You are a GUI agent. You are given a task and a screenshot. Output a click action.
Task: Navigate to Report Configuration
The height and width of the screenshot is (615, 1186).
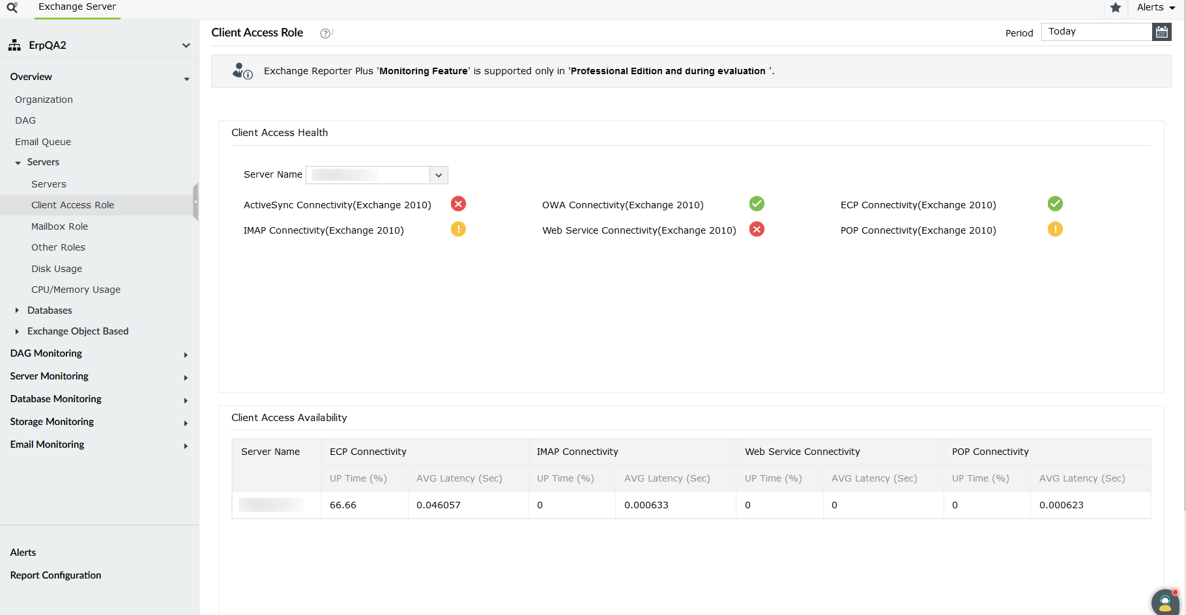(55, 575)
